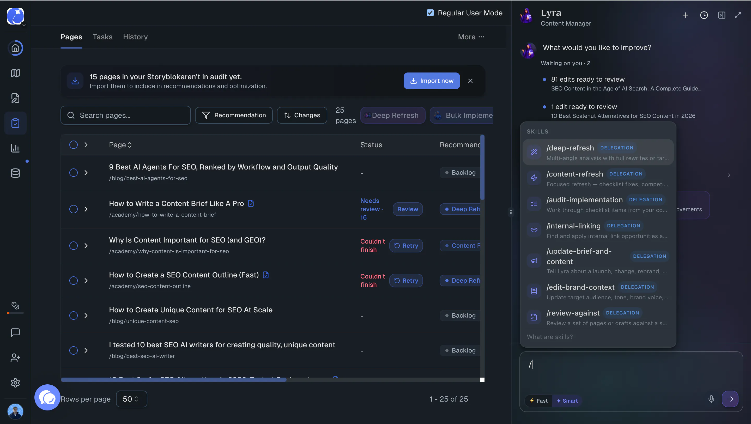Switch to the History tab
The image size is (751, 424).
[135, 37]
